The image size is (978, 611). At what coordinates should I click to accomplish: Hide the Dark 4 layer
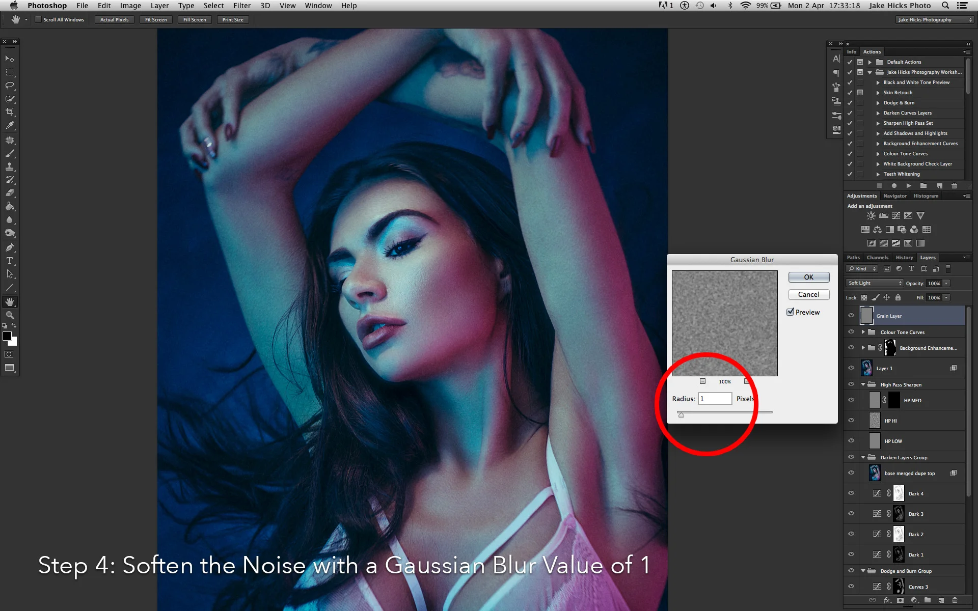coord(851,493)
